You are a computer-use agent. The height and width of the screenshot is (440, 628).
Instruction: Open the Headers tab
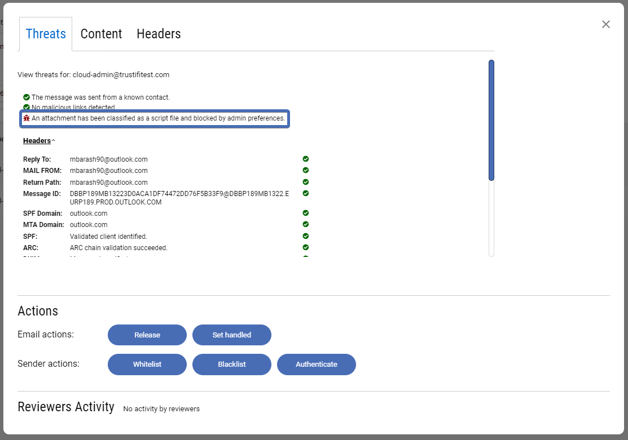tap(159, 34)
